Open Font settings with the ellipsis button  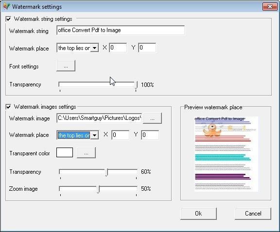pyautogui.click(x=66, y=66)
